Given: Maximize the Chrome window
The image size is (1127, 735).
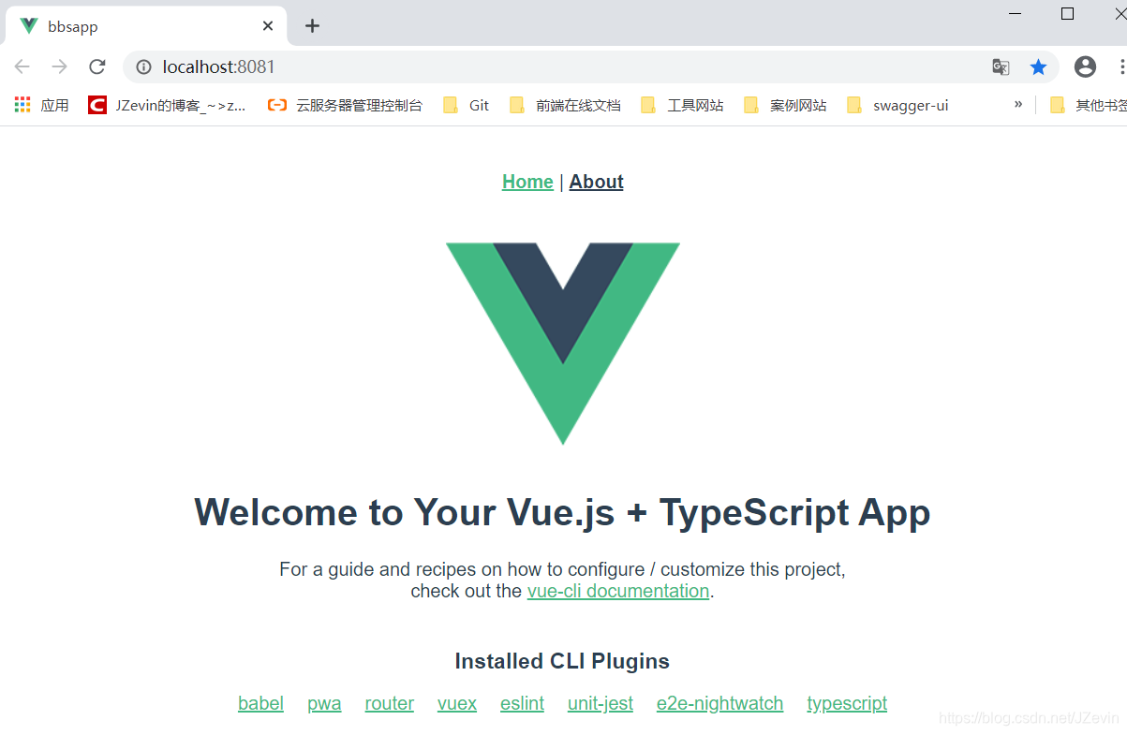Looking at the screenshot, I should point(1067,13).
